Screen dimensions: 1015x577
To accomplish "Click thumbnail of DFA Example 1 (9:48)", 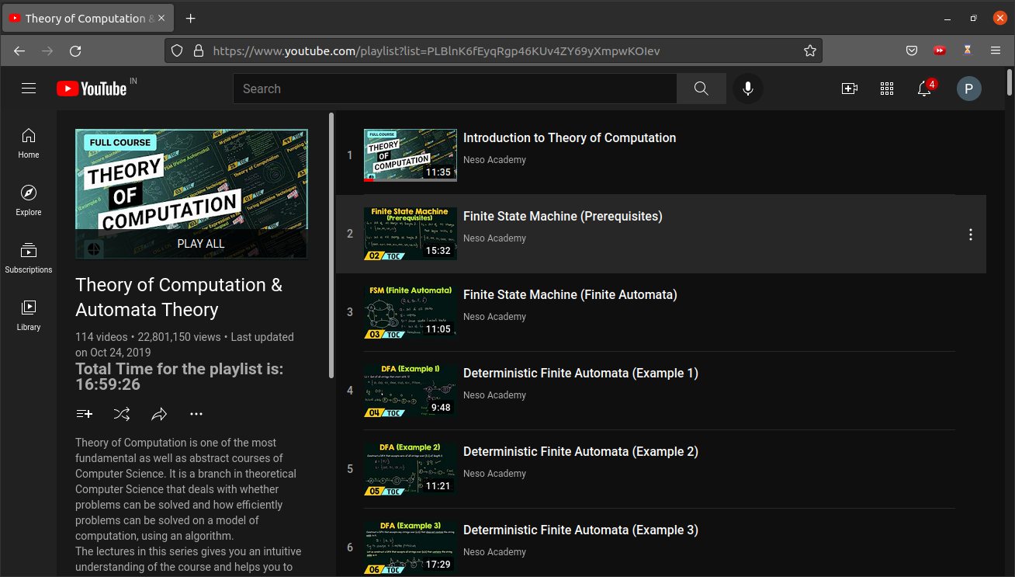I will (x=411, y=391).
